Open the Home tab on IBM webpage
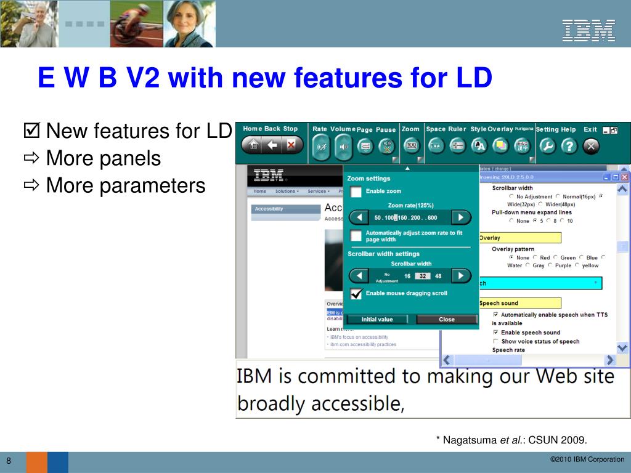631x473 pixels. pyautogui.click(x=260, y=192)
